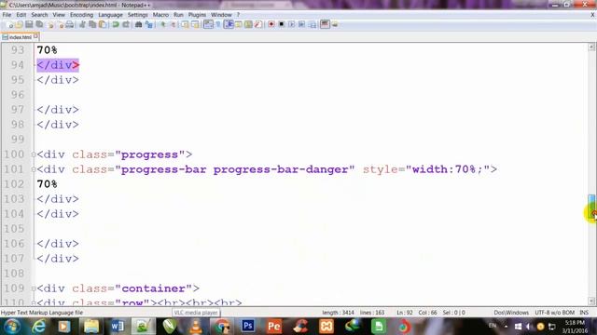Image resolution: width=597 pixels, height=335 pixels.
Task: Open the Window menu
Action: [x=221, y=15]
